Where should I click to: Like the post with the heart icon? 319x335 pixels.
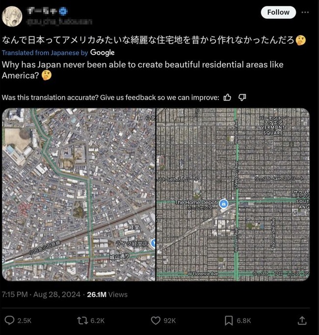(x=156, y=320)
